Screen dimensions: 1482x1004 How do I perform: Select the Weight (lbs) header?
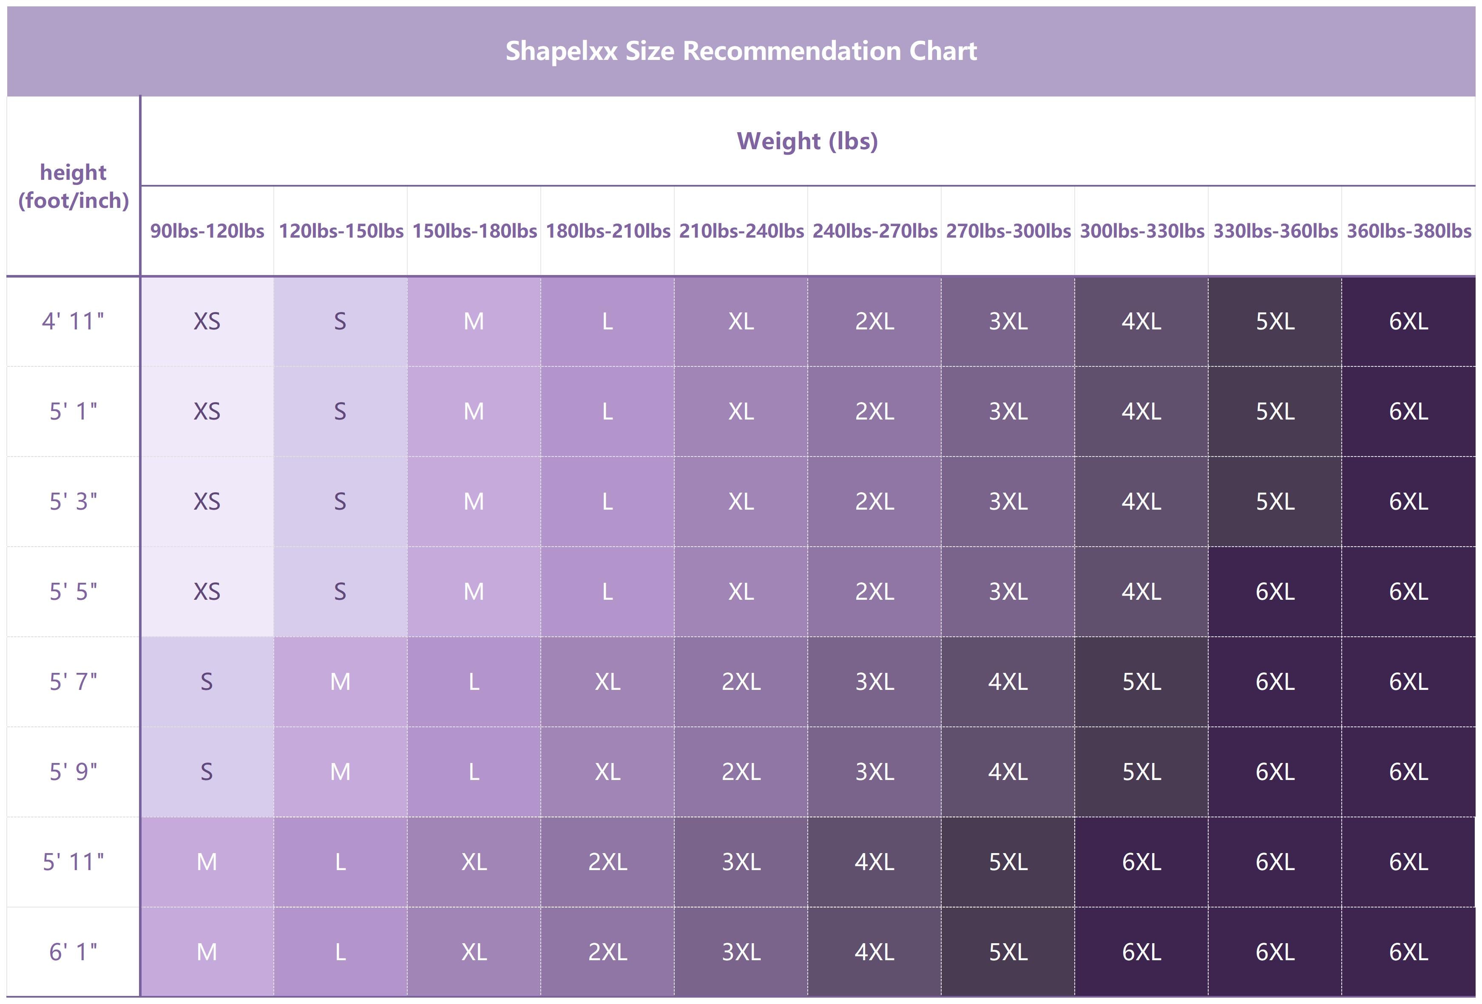[807, 141]
